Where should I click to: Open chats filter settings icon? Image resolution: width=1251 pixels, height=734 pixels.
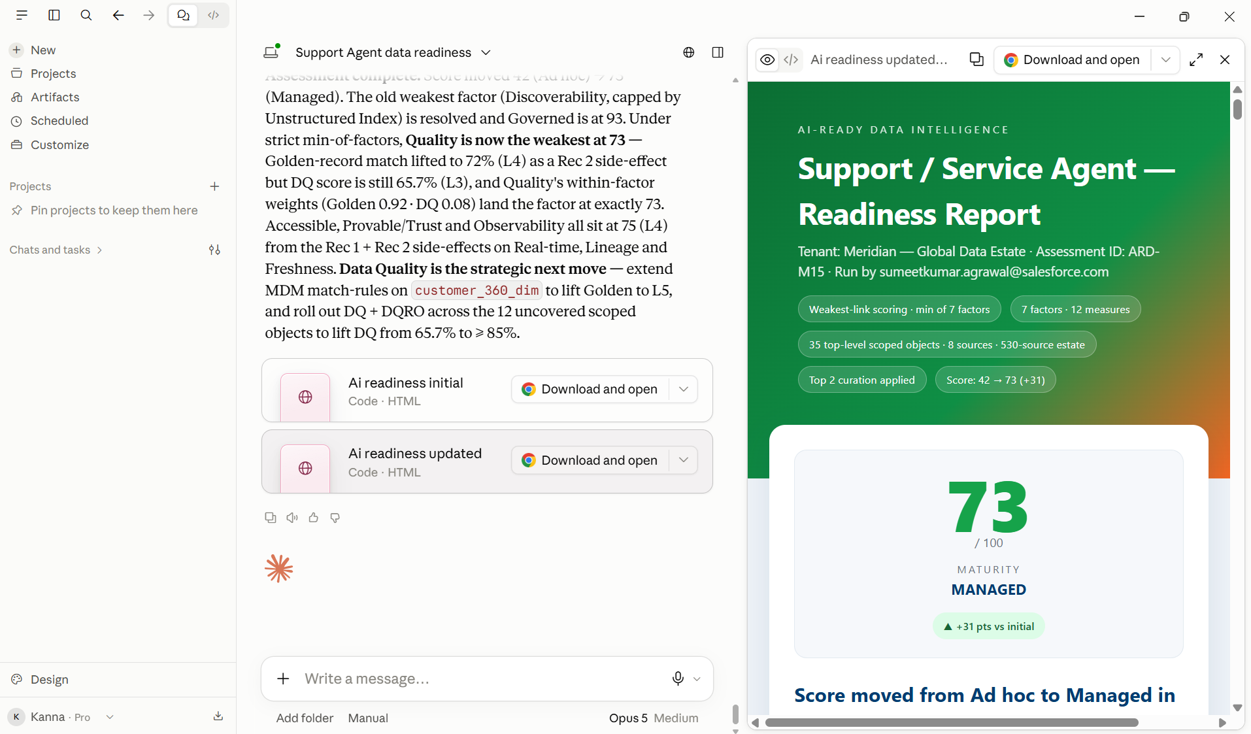point(214,250)
